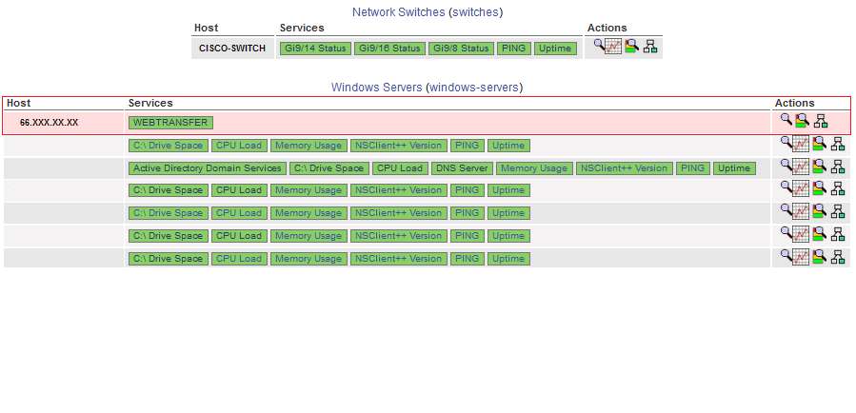Open the DNS Server service status
Viewport: 856px width, 413px height.
(461, 168)
